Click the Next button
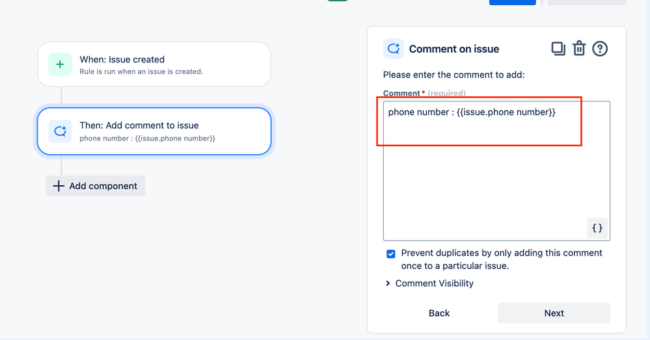Screen dimensions: 650x340 pyautogui.click(x=554, y=313)
